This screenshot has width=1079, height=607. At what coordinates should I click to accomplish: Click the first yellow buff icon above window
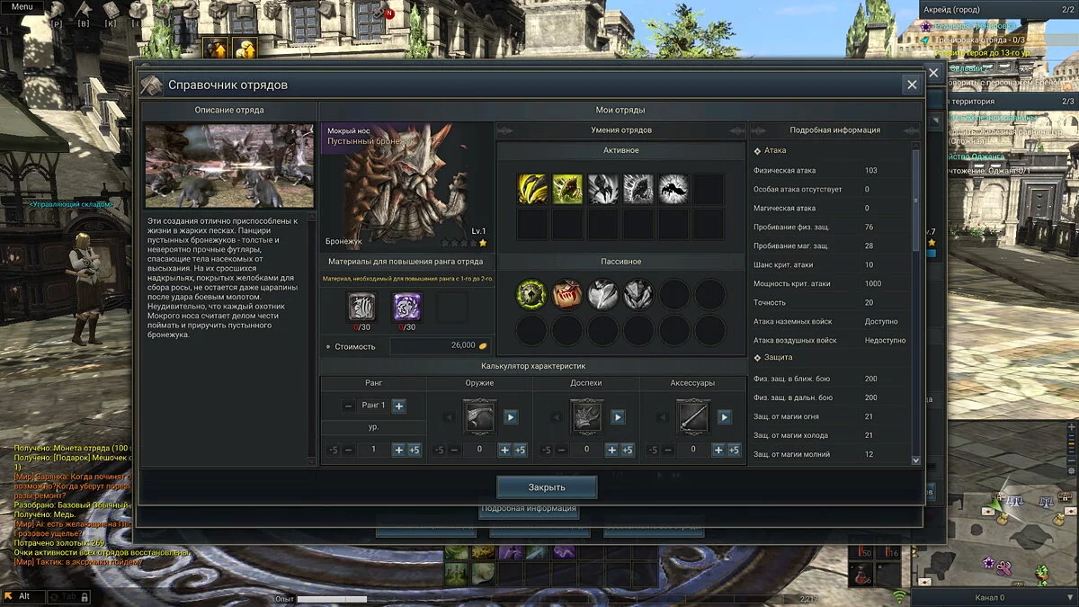[215, 49]
